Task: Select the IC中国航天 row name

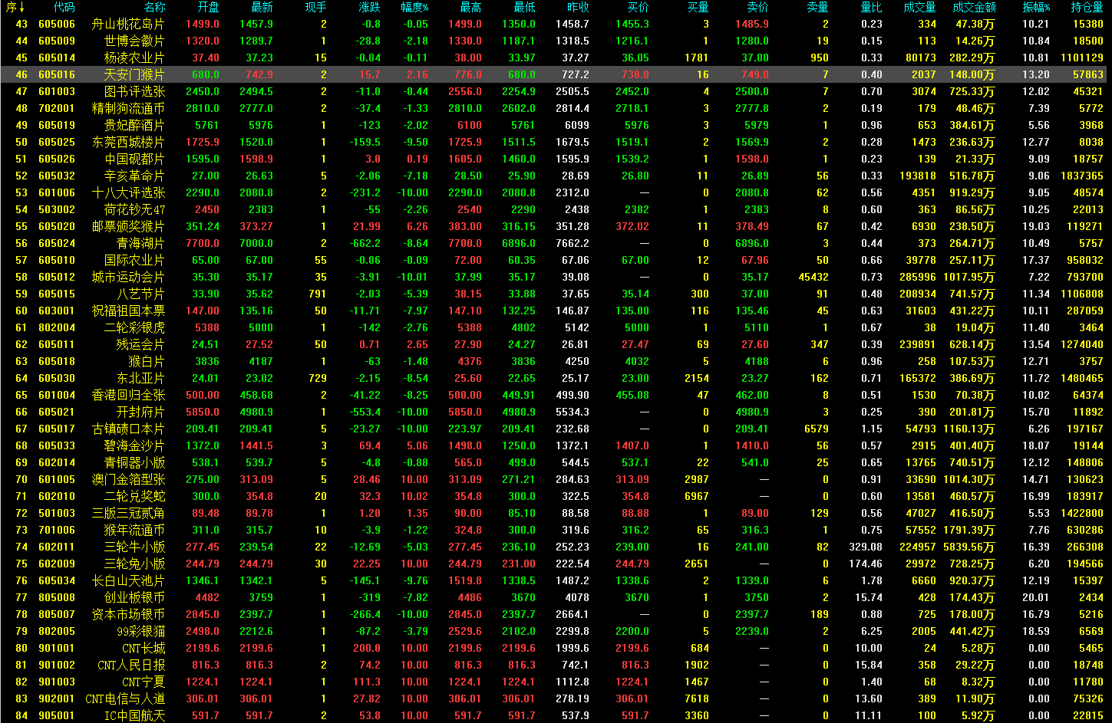Action: [134, 715]
